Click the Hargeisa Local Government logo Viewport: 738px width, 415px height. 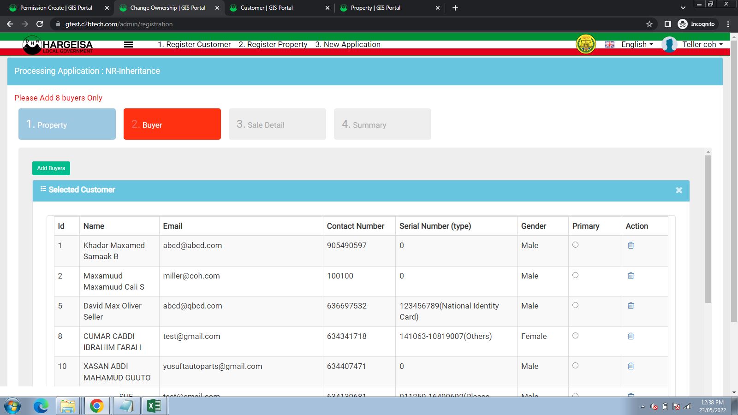click(x=58, y=45)
